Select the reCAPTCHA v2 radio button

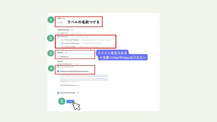click(58, 37)
